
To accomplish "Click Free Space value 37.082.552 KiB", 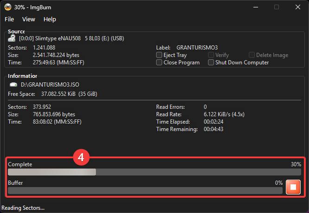I will (x=58, y=94).
